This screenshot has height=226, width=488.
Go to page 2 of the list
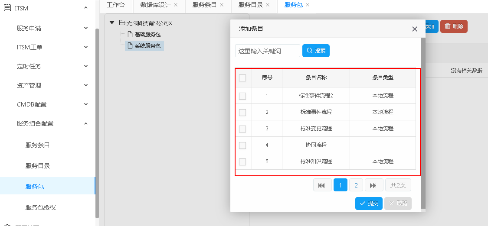pos(356,185)
